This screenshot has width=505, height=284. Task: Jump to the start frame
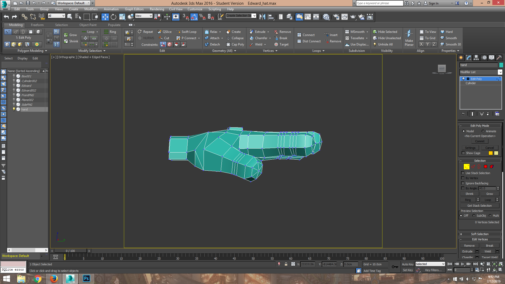click(x=450, y=264)
